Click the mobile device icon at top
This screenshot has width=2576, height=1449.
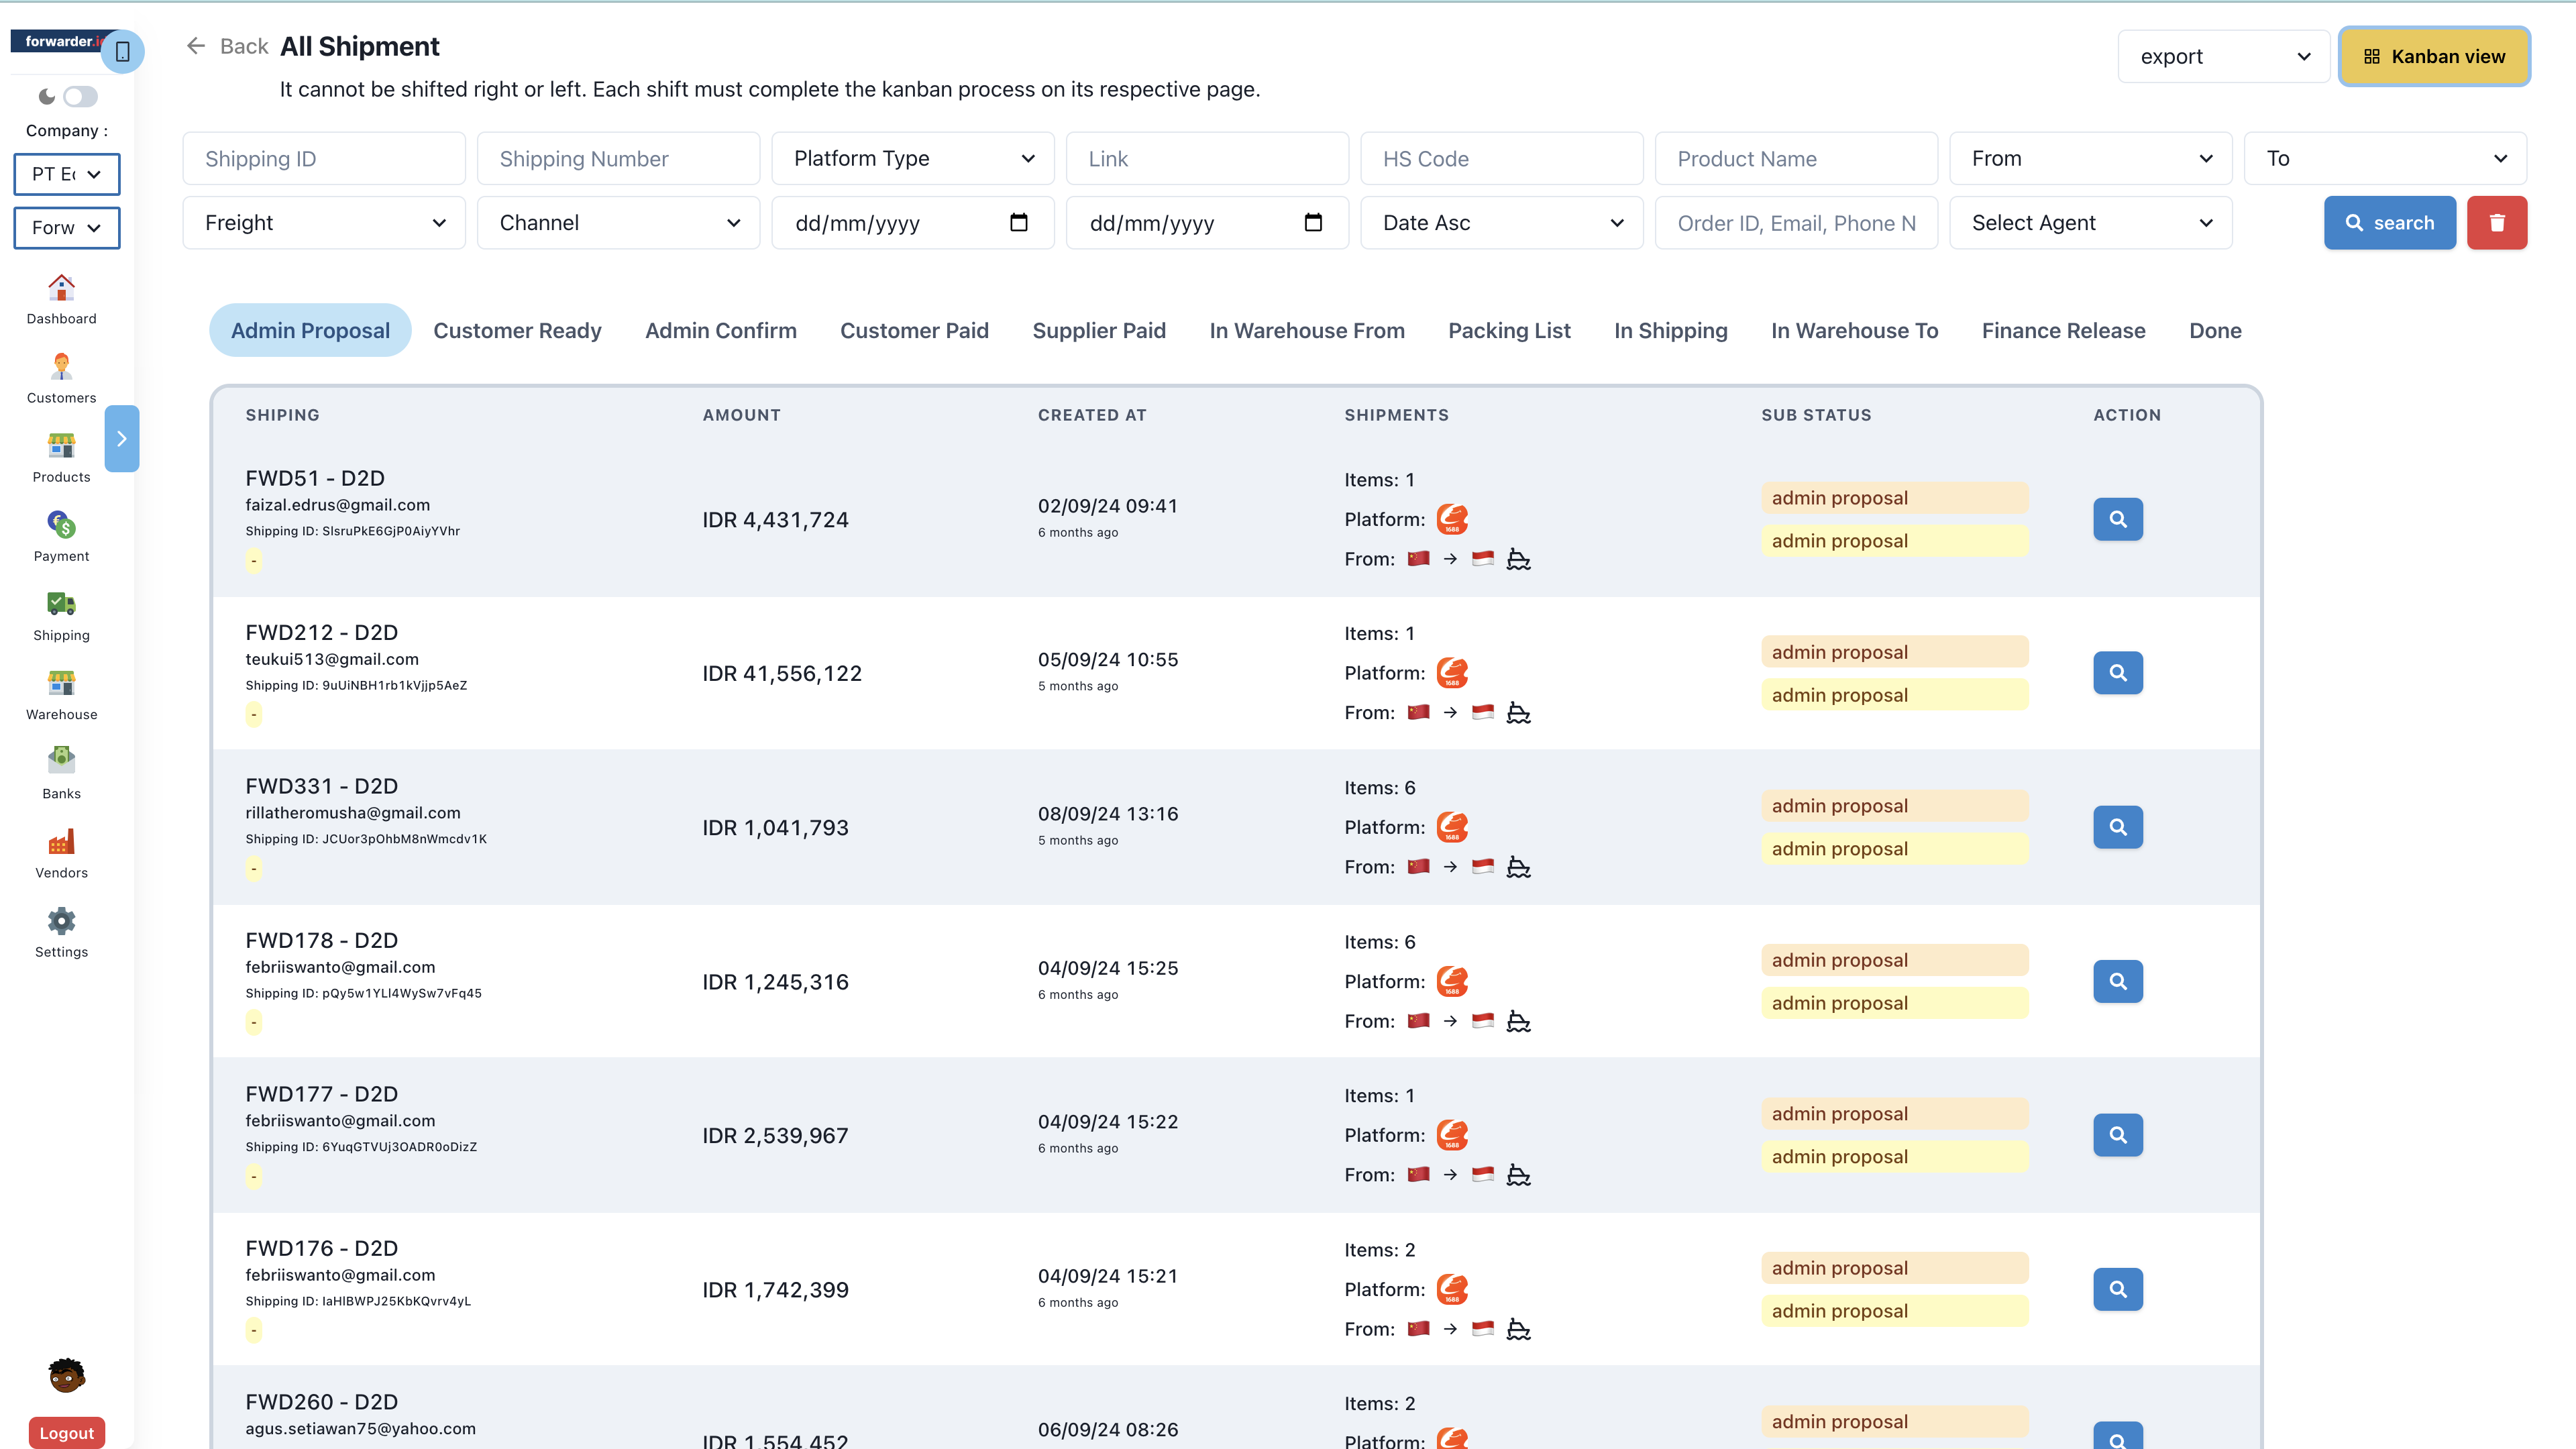[x=123, y=52]
